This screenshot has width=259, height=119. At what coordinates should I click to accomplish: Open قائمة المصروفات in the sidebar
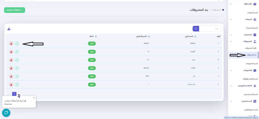pyautogui.click(x=251, y=48)
